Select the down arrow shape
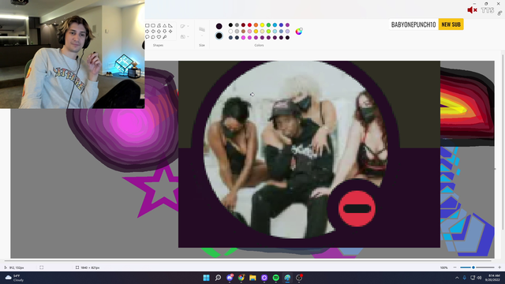 pos(165,32)
